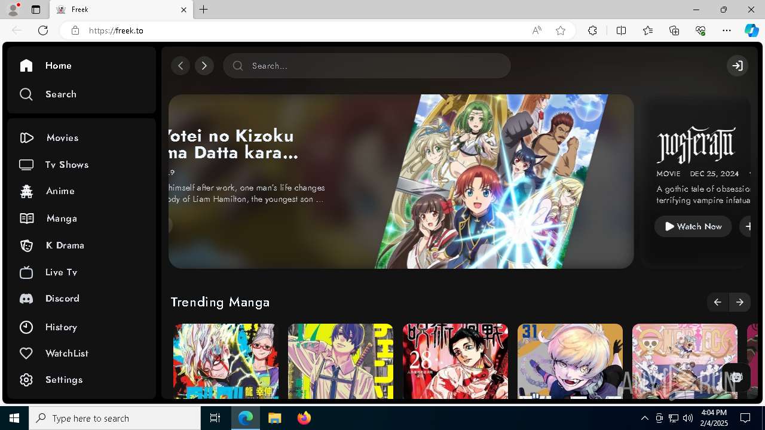Open Windows Start menu
This screenshot has height=430, width=765.
(x=14, y=418)
